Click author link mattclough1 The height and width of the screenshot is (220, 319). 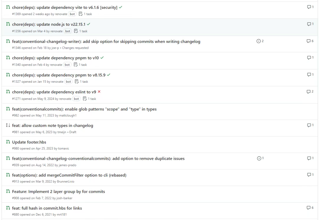(x=68, y=115)
